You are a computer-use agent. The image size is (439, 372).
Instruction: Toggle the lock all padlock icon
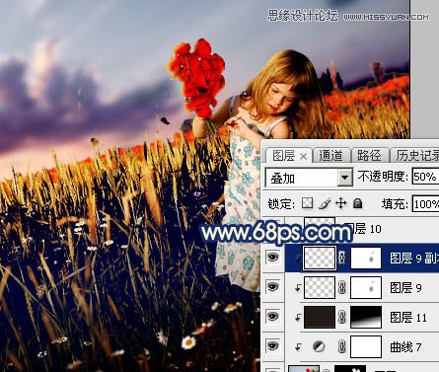[357, 203]
